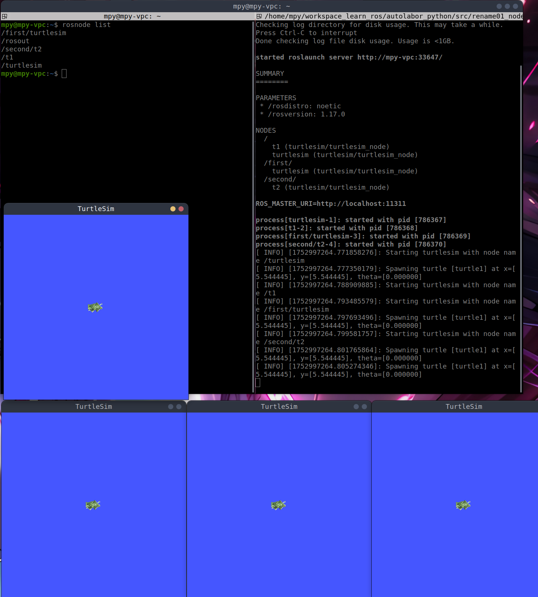Click the turtle in the lower-middle TurtleSim window
Viewport: 538px width, 597px height.
pyautogui.click(x=278, y=505)
